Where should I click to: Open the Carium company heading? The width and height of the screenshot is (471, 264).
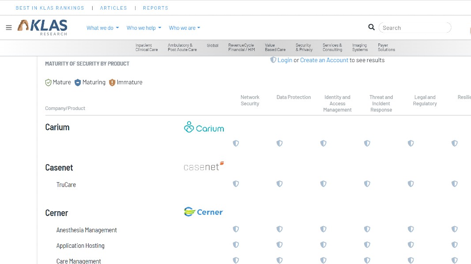pyautogui.click(x=57, y=127)
